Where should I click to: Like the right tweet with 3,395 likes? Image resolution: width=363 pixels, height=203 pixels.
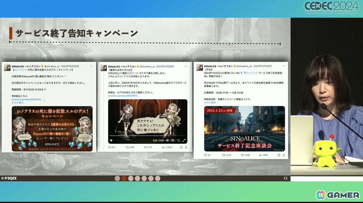pos(245,155)
